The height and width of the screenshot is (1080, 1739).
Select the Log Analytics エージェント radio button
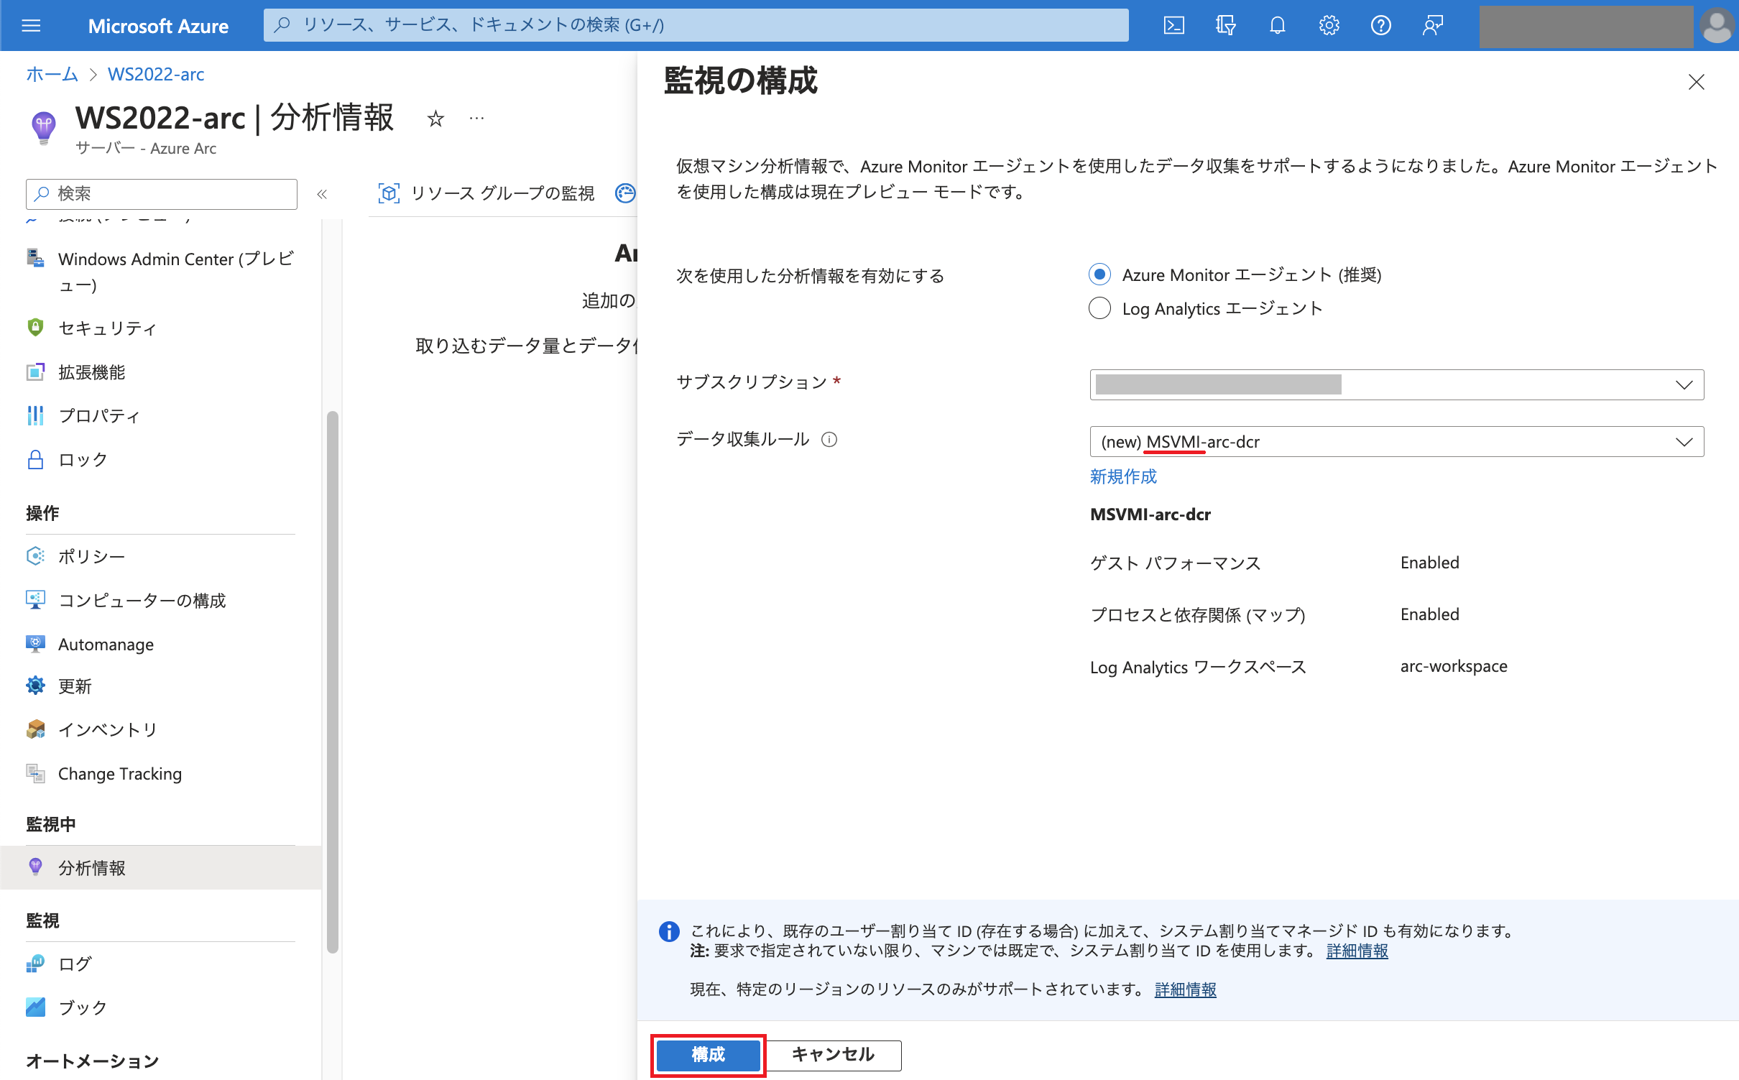point(1099,308)
